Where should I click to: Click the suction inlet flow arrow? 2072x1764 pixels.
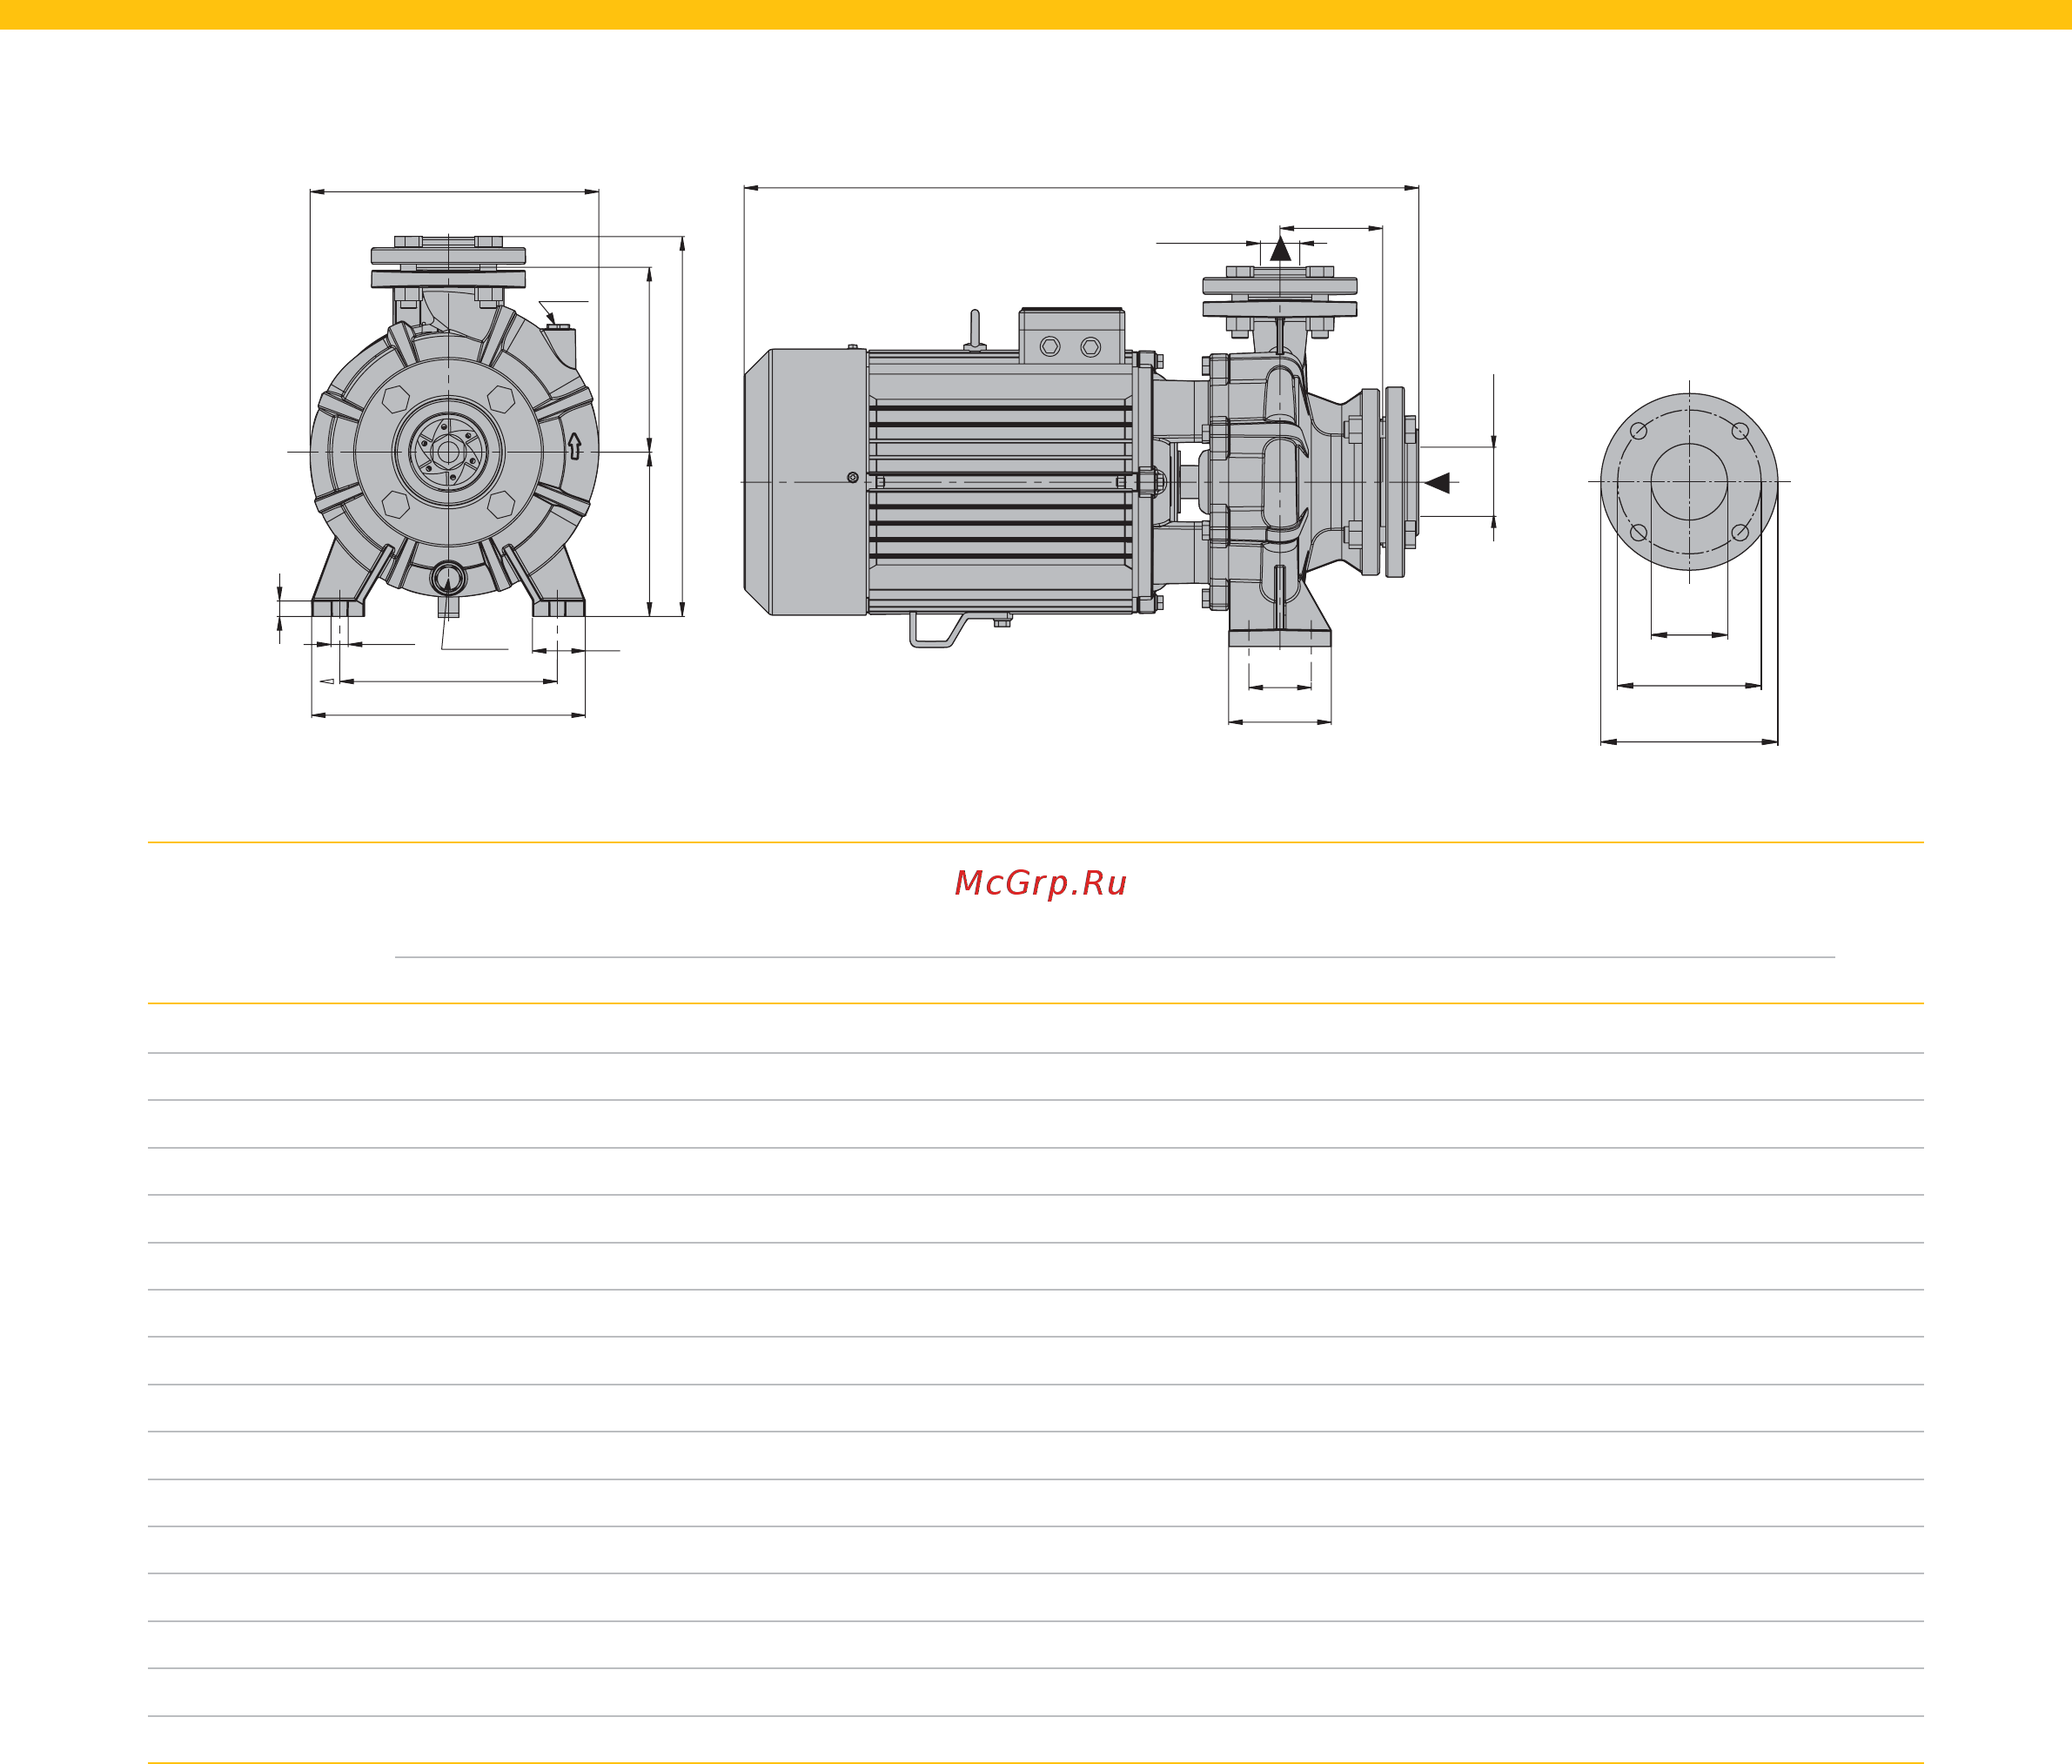[x=1437, y=482]
